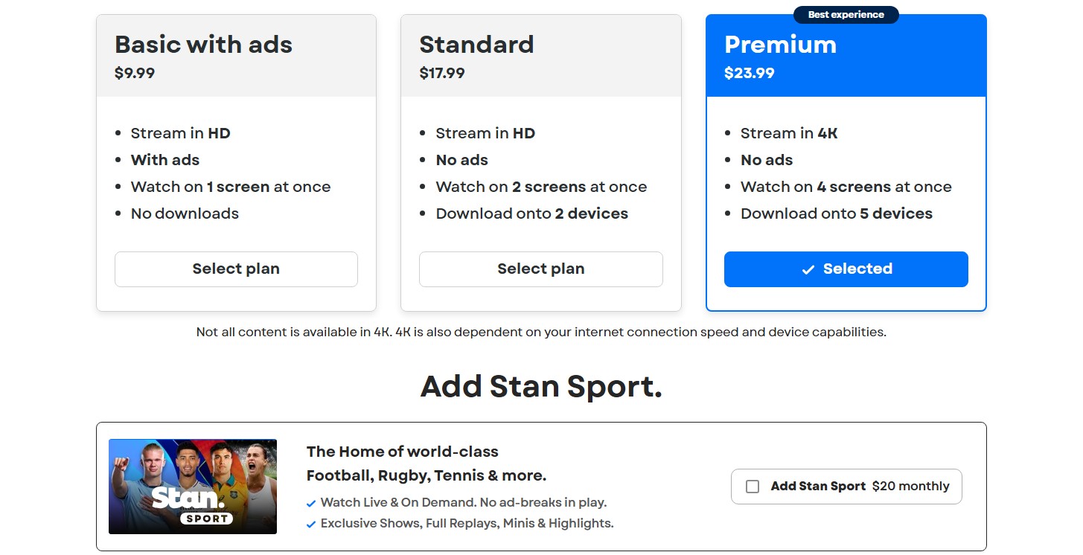Choose the Standard plan's Select plan button

click(541, 269)
